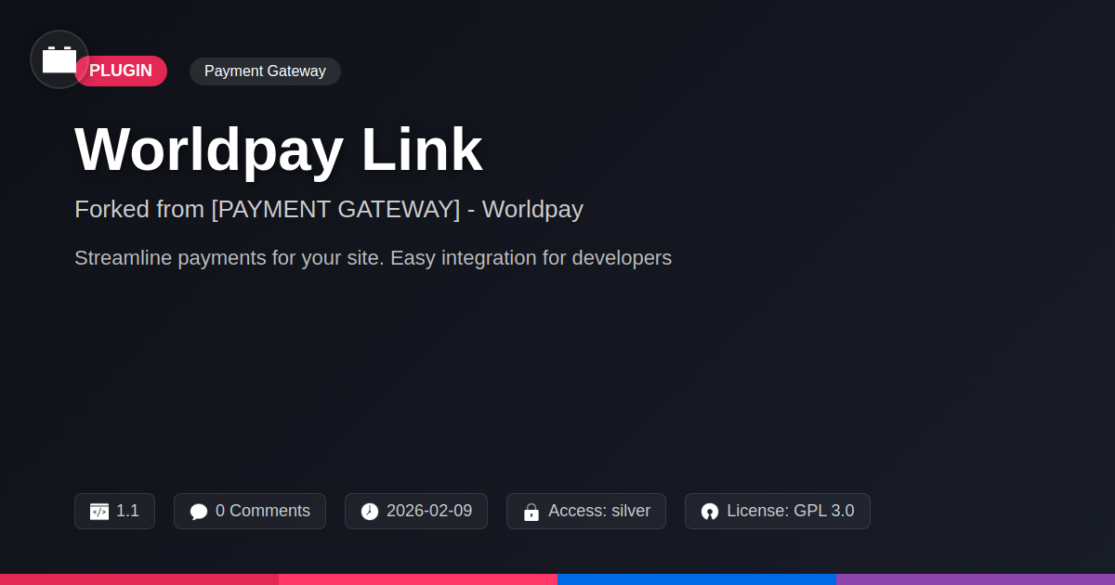This screenshot has width=1115, height=585.
Task: Click the comments speech bubble icon
Action: pos(199,512)
